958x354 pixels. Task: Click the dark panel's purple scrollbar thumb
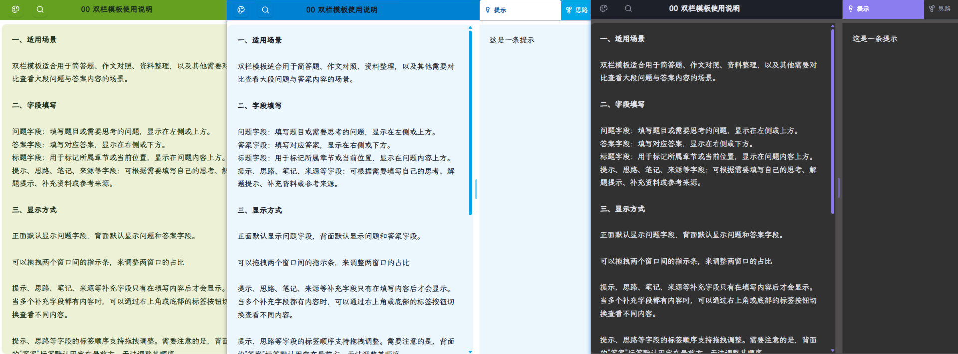click(832, 122)
